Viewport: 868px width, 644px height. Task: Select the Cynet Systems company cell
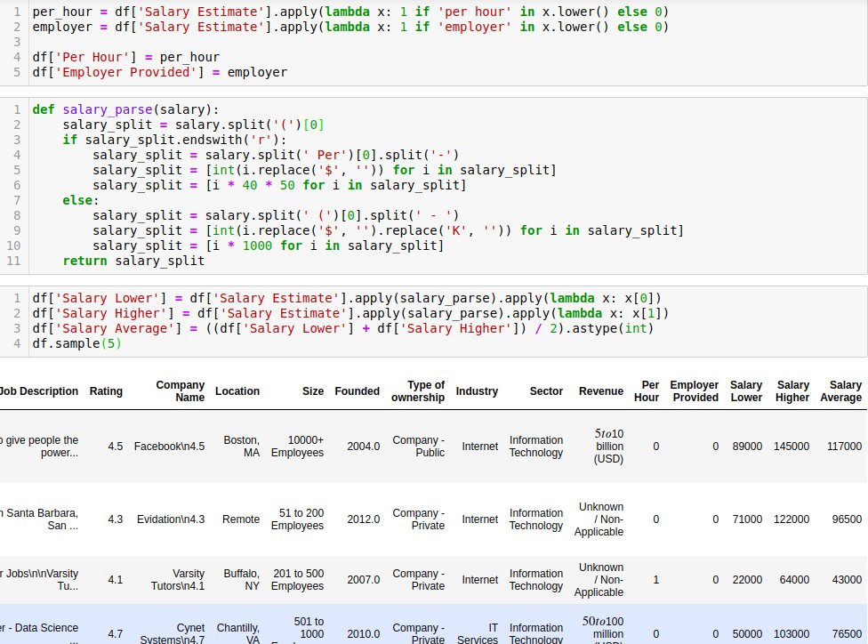[173, 633]
